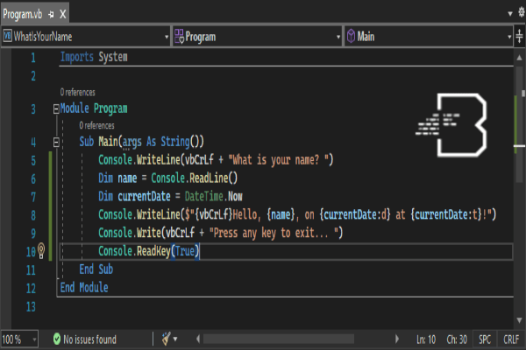Click the horizontal scrollbar left arrow
526x350 pixels.
[x=198, y=339]
